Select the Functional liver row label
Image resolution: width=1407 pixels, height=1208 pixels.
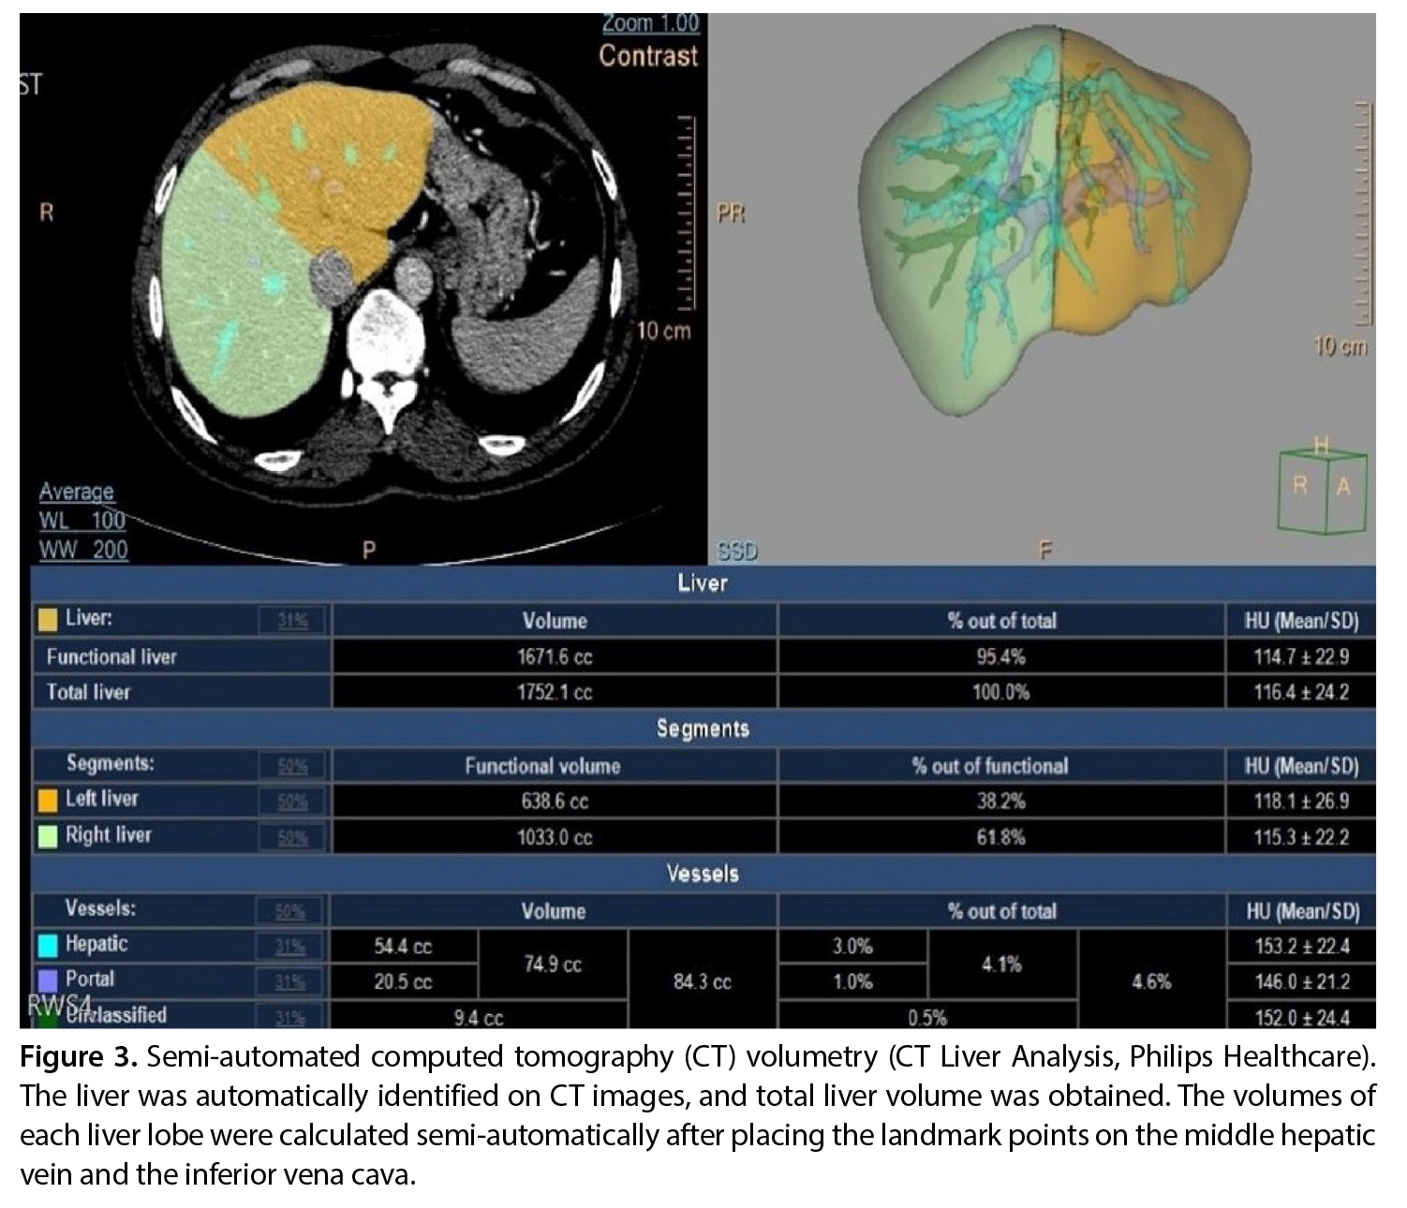(x=111, y=656)
